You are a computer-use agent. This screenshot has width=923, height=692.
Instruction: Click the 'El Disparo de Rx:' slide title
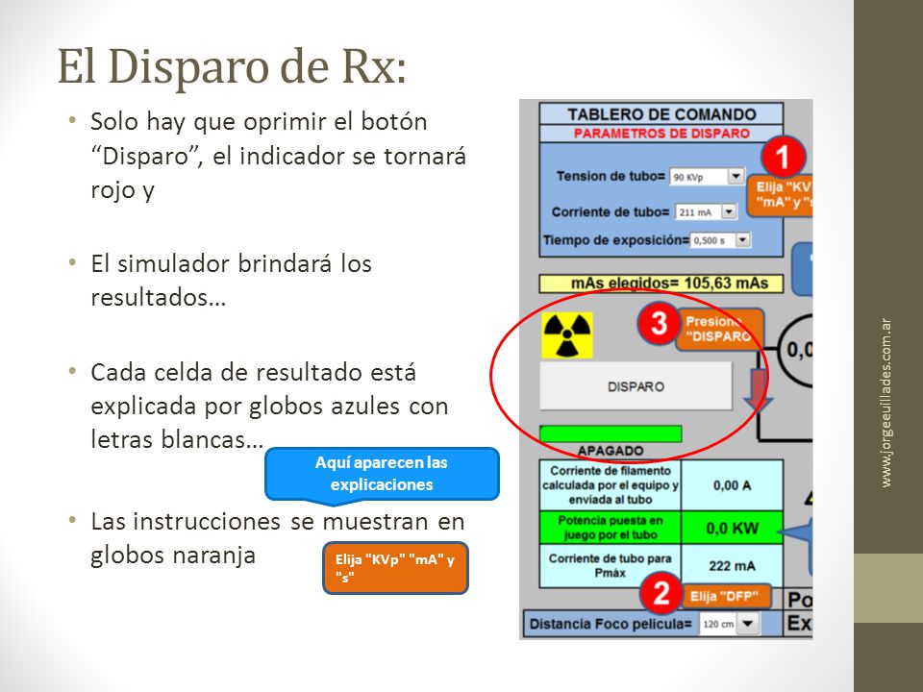tap(232, 66)
